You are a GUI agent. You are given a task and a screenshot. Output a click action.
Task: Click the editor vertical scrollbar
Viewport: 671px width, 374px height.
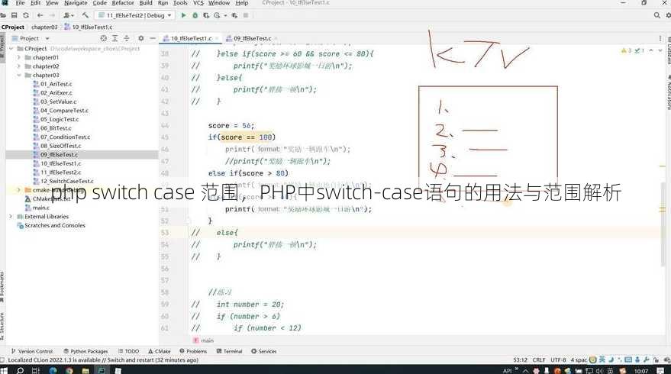tap(663, 224)
